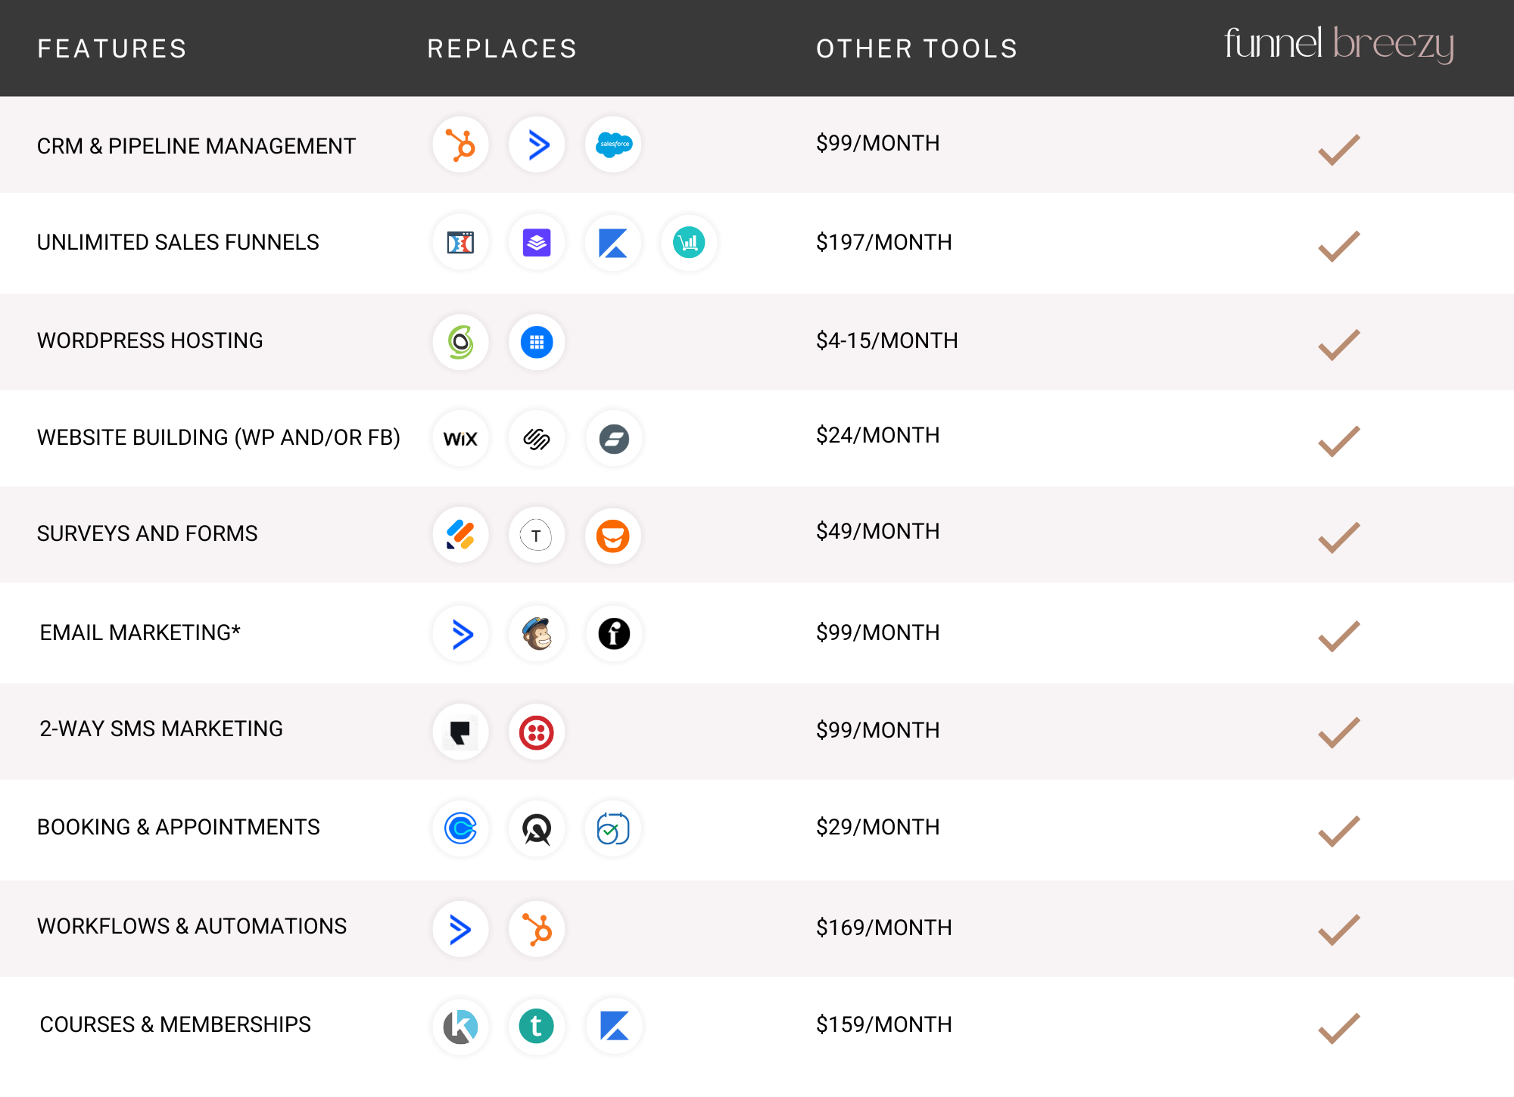Click the Unlimited Sales Funnels label
Viewport: 1514px width, 1097px height.
click(x=178, y=242)
